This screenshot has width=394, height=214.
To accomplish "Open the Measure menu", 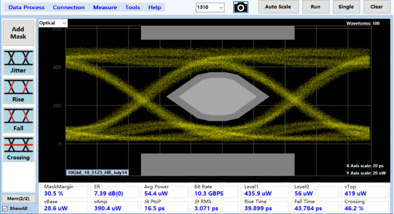I will 105,7.
